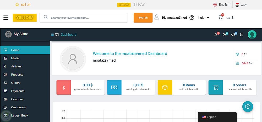The width and height of the screenshot is (262, 122).
Task: Open Customers in sidebar
Action: pyautogui.click(x=25, y=108)
